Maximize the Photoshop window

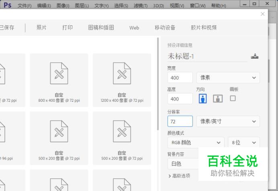[254, 4]
